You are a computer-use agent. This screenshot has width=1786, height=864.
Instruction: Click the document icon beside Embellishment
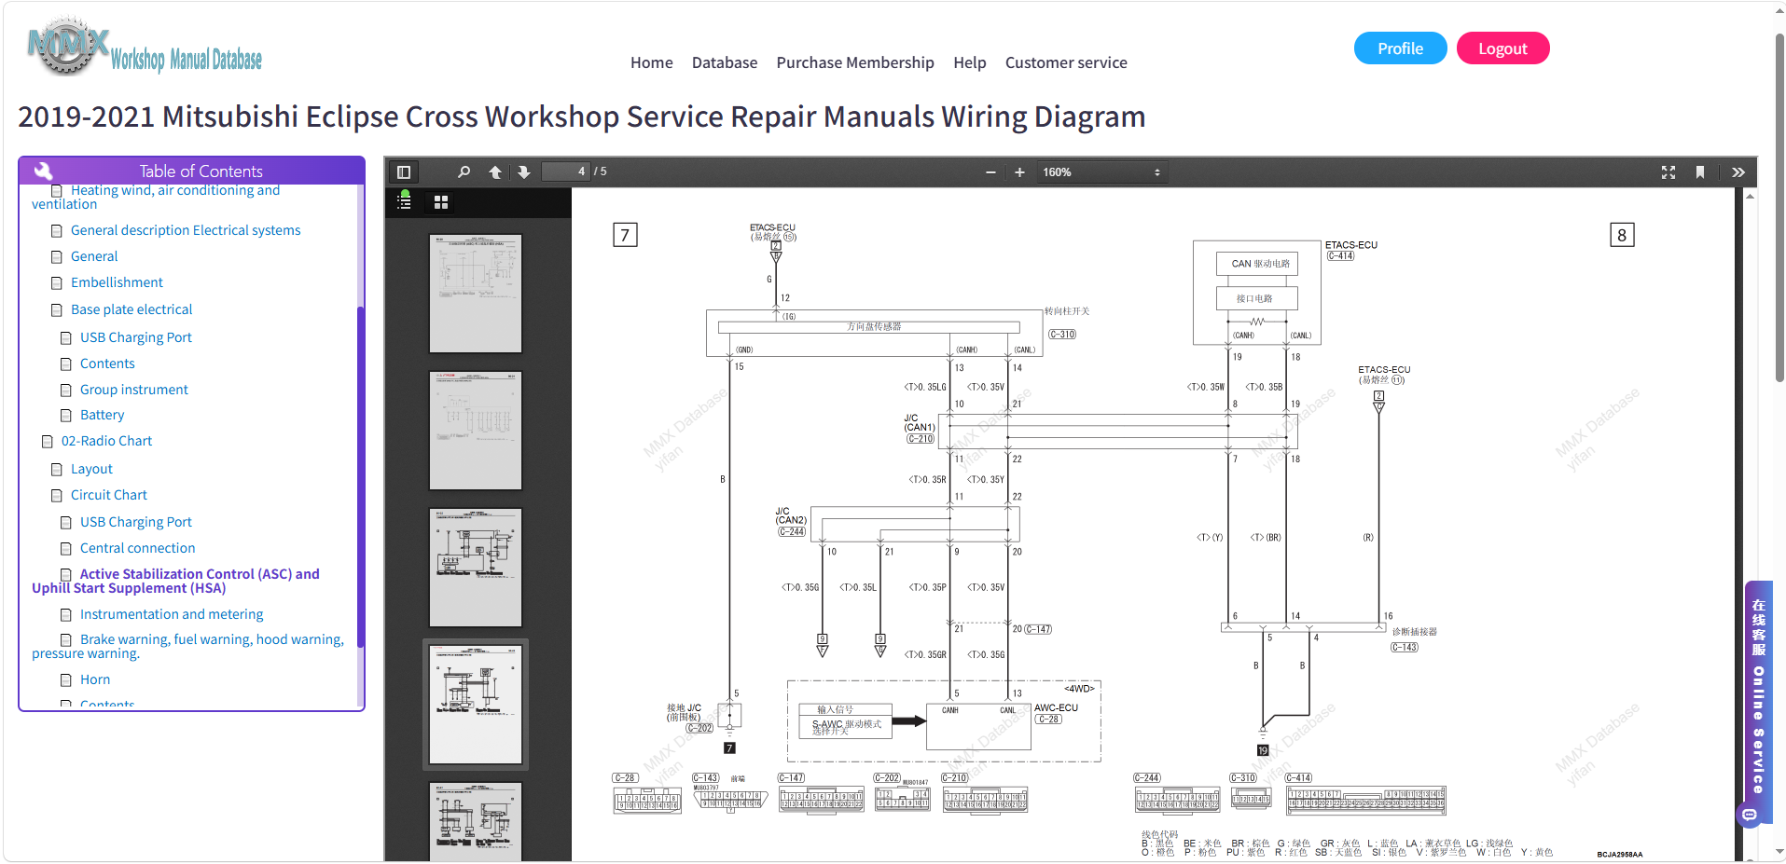tap(57, 283)
